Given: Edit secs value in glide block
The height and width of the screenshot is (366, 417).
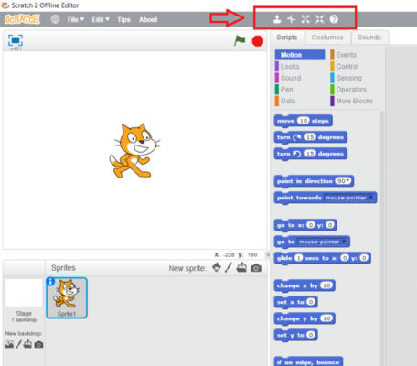Looking at the screenshot, I should click(299, 258).
